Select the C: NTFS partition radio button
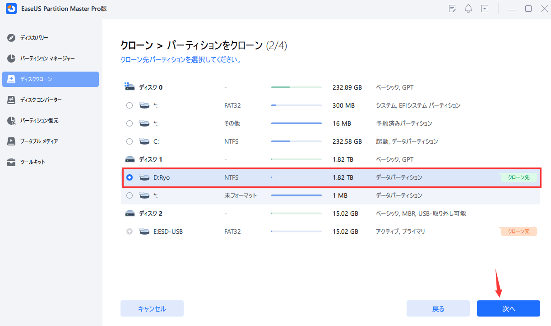551x326 pixels. point(130,141)
